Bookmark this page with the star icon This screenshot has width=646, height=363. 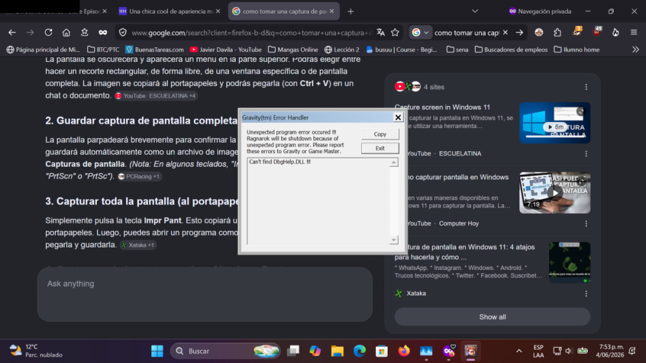(395, 32)
